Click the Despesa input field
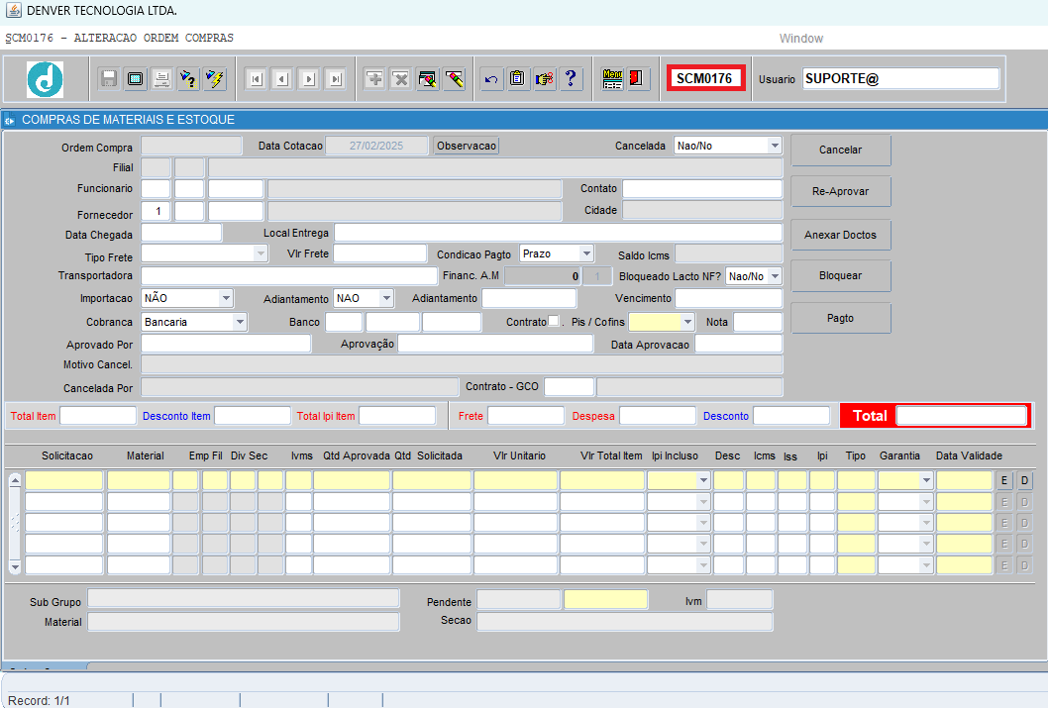The width and height of the screenshot is (1049, 708). click(x=658, y=415)
